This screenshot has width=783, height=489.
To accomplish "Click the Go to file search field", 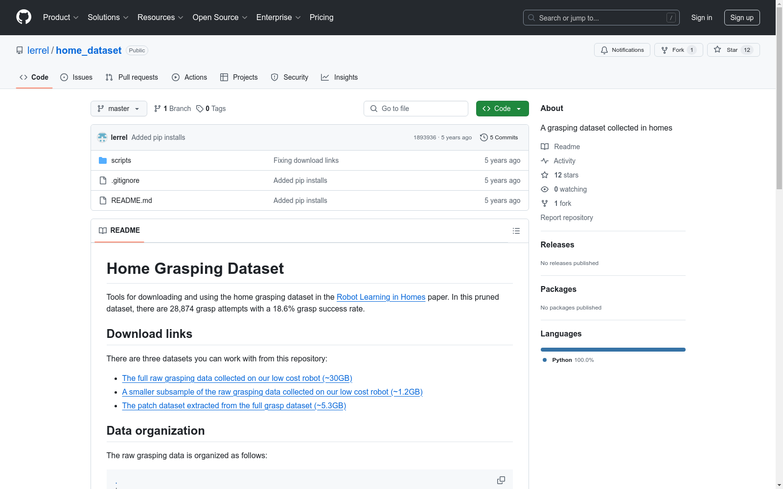I will click(x=416, y=109).
